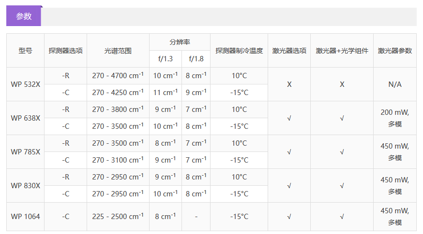This screenshot has height=234, width=423.
Task: Click the 激光器参数 column header
Action: pos(394,50)
